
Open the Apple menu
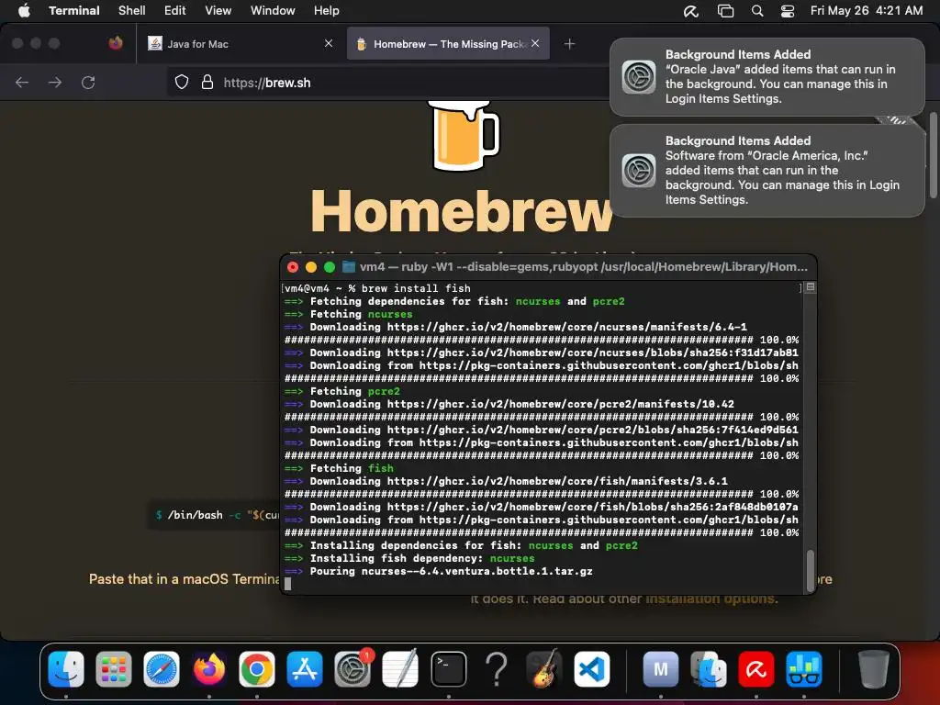24,11
